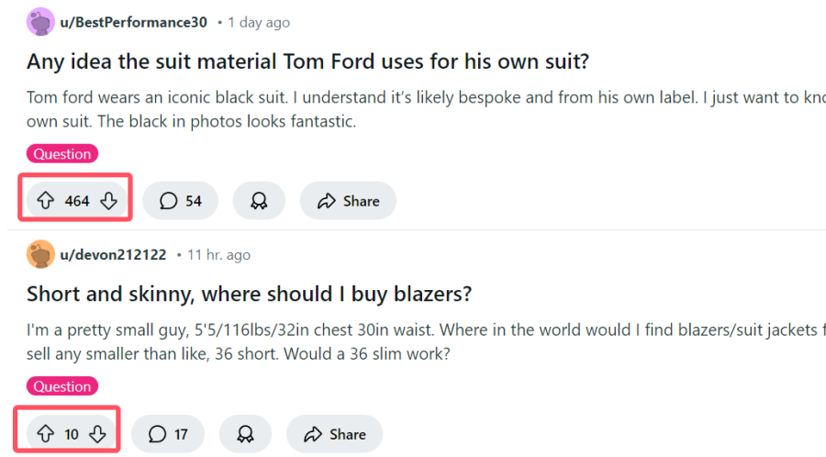Give an award to Tom Ford post
This screenshot has width=826, height=457.
[259, 201]
